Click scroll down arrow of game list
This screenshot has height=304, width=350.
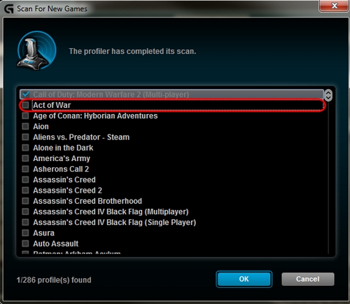tap(328, 98)
